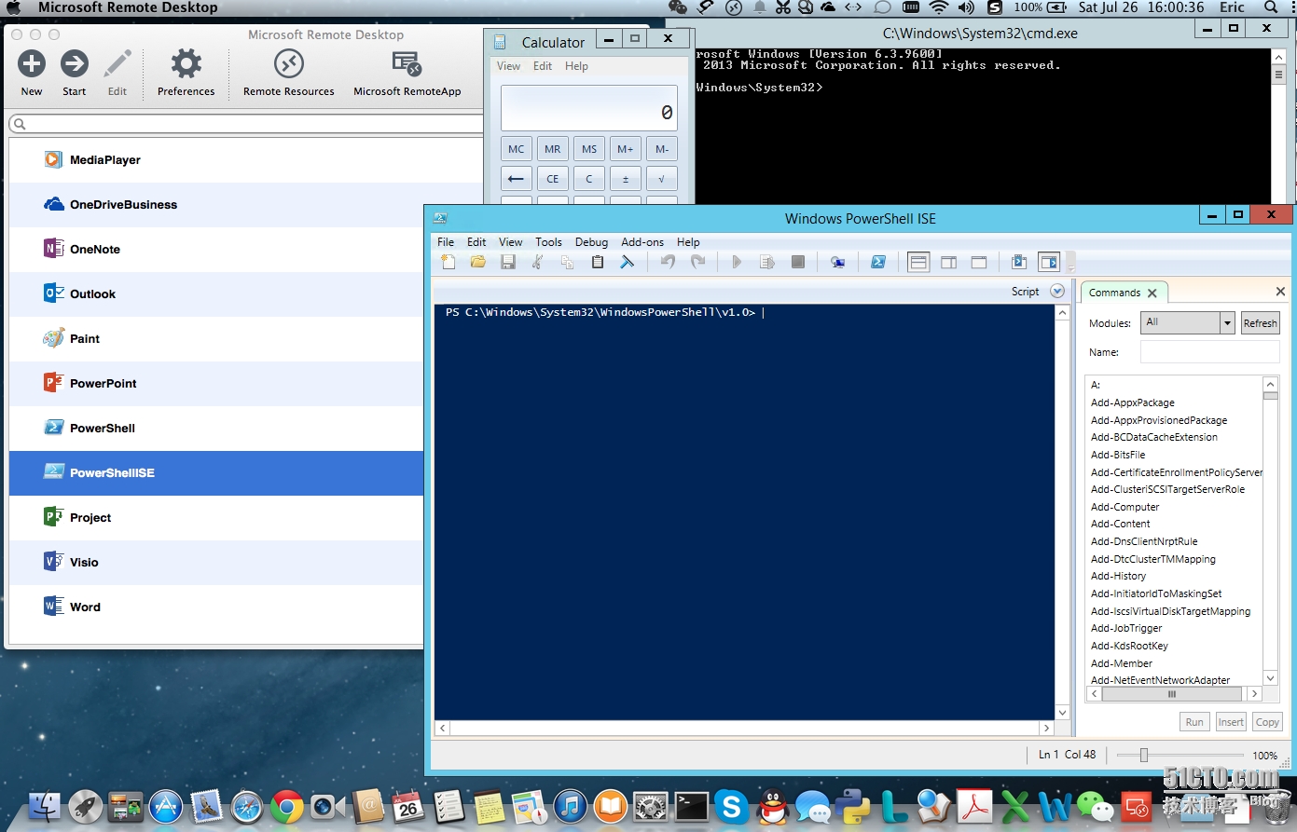The width and height of the screenshot is (1297, 832).
Task: Show Script Pane Maximized layout icon
Action: 979,263
